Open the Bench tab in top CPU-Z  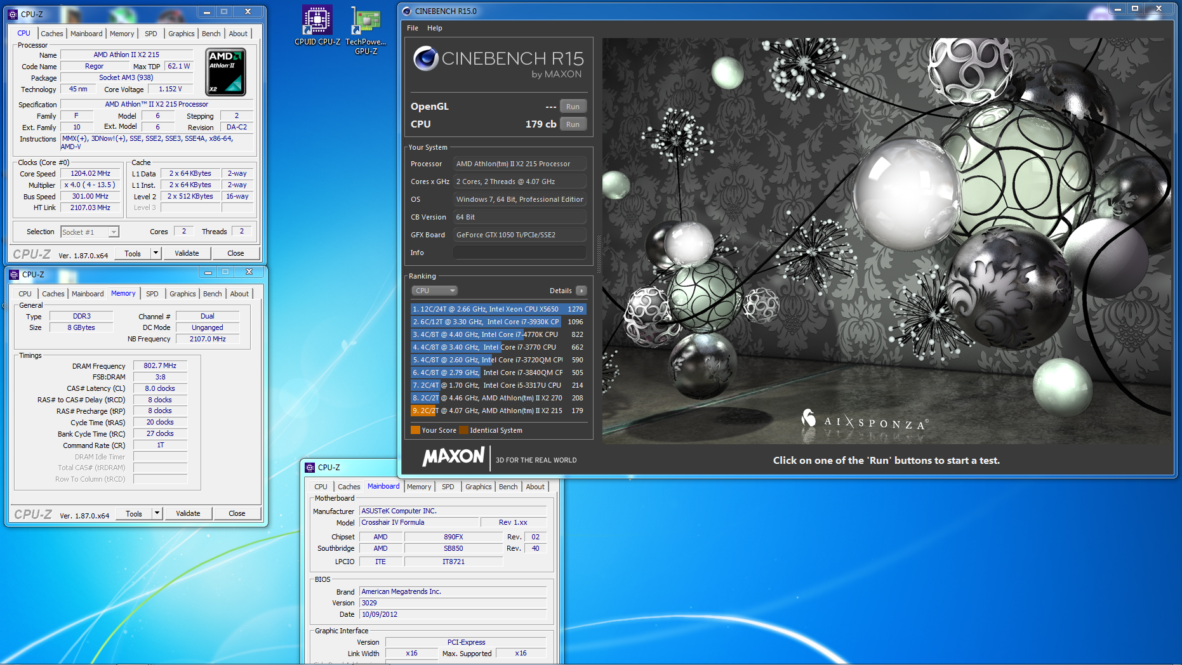(211, 34)
